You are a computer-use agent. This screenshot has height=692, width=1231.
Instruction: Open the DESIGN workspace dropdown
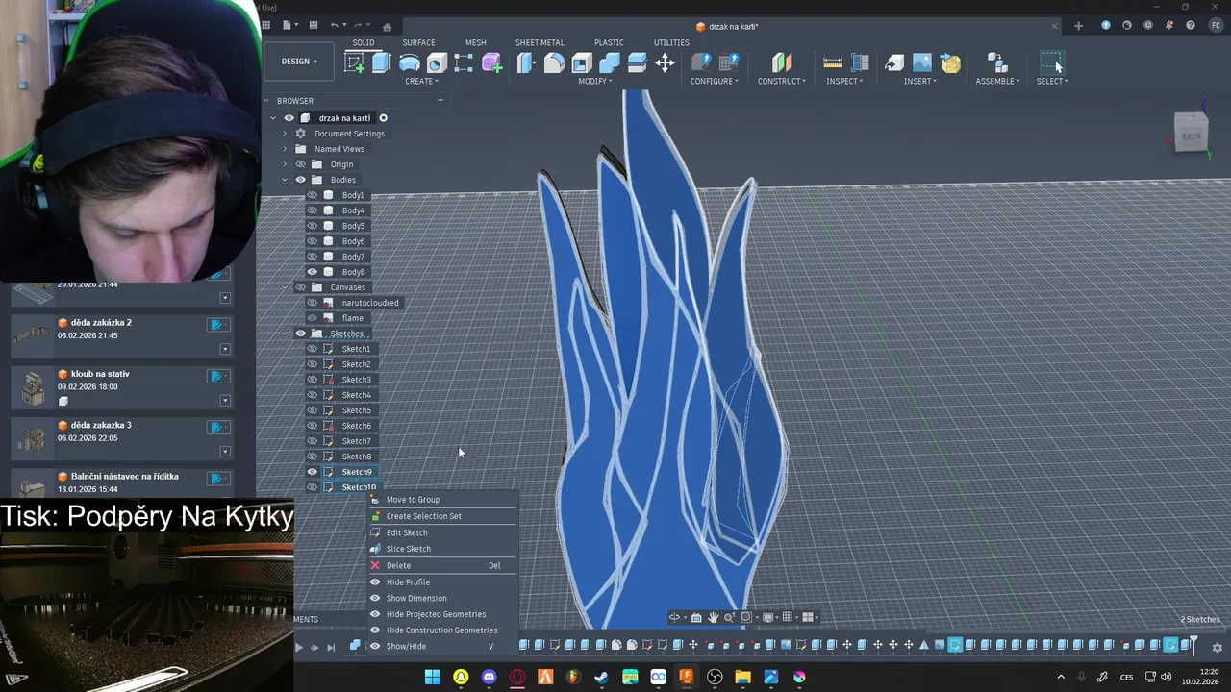pos(299,62)
